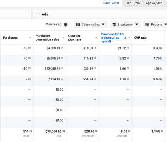
Task: Click the Columns bars icon
Action: (x=78, y=25)
